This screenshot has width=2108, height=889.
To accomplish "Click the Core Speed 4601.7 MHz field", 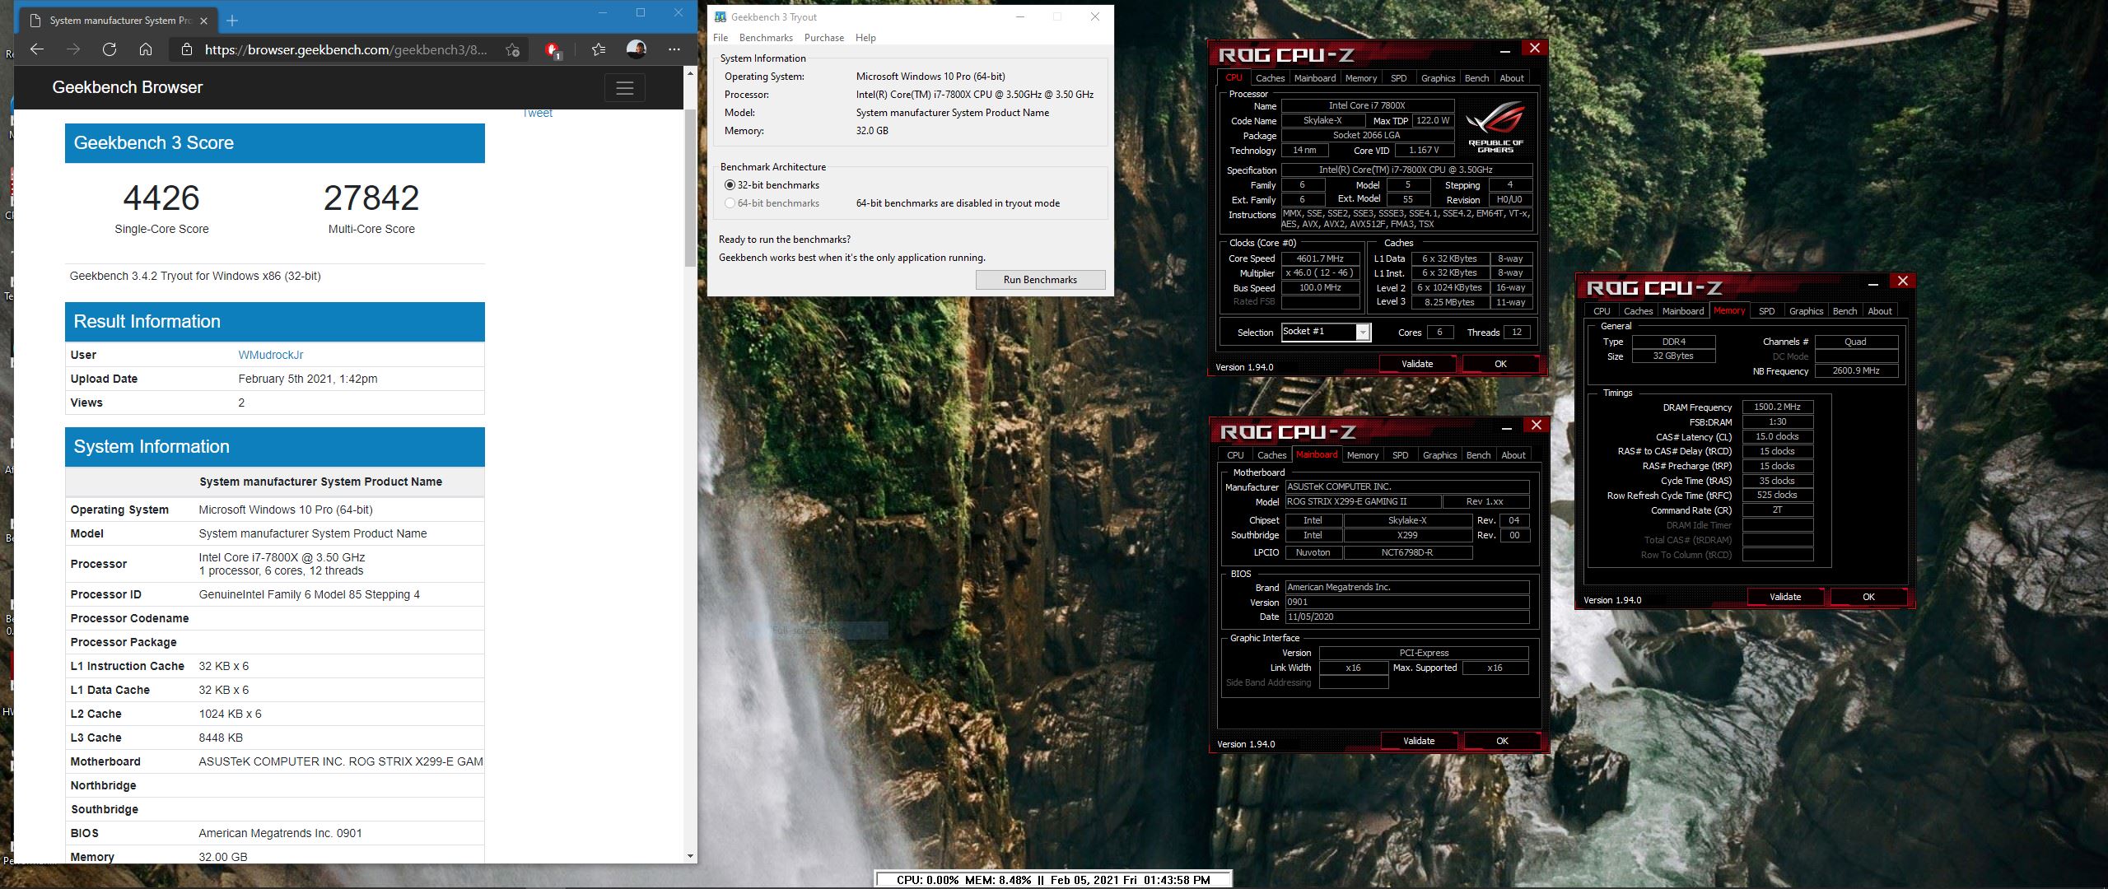I will (1320, 258).
